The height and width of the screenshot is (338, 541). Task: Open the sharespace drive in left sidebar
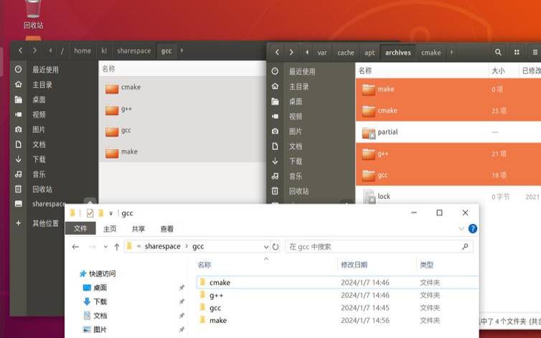point(49,204)
